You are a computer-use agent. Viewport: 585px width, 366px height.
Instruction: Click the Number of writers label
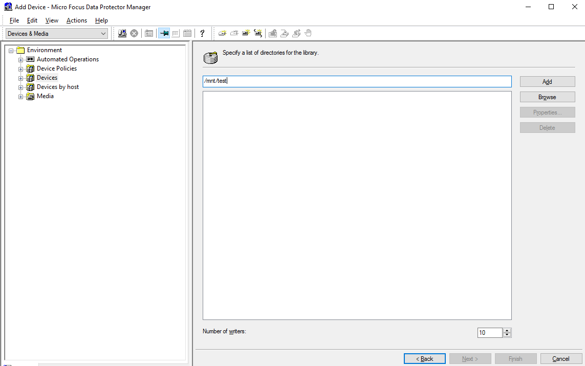coord(224,331)
